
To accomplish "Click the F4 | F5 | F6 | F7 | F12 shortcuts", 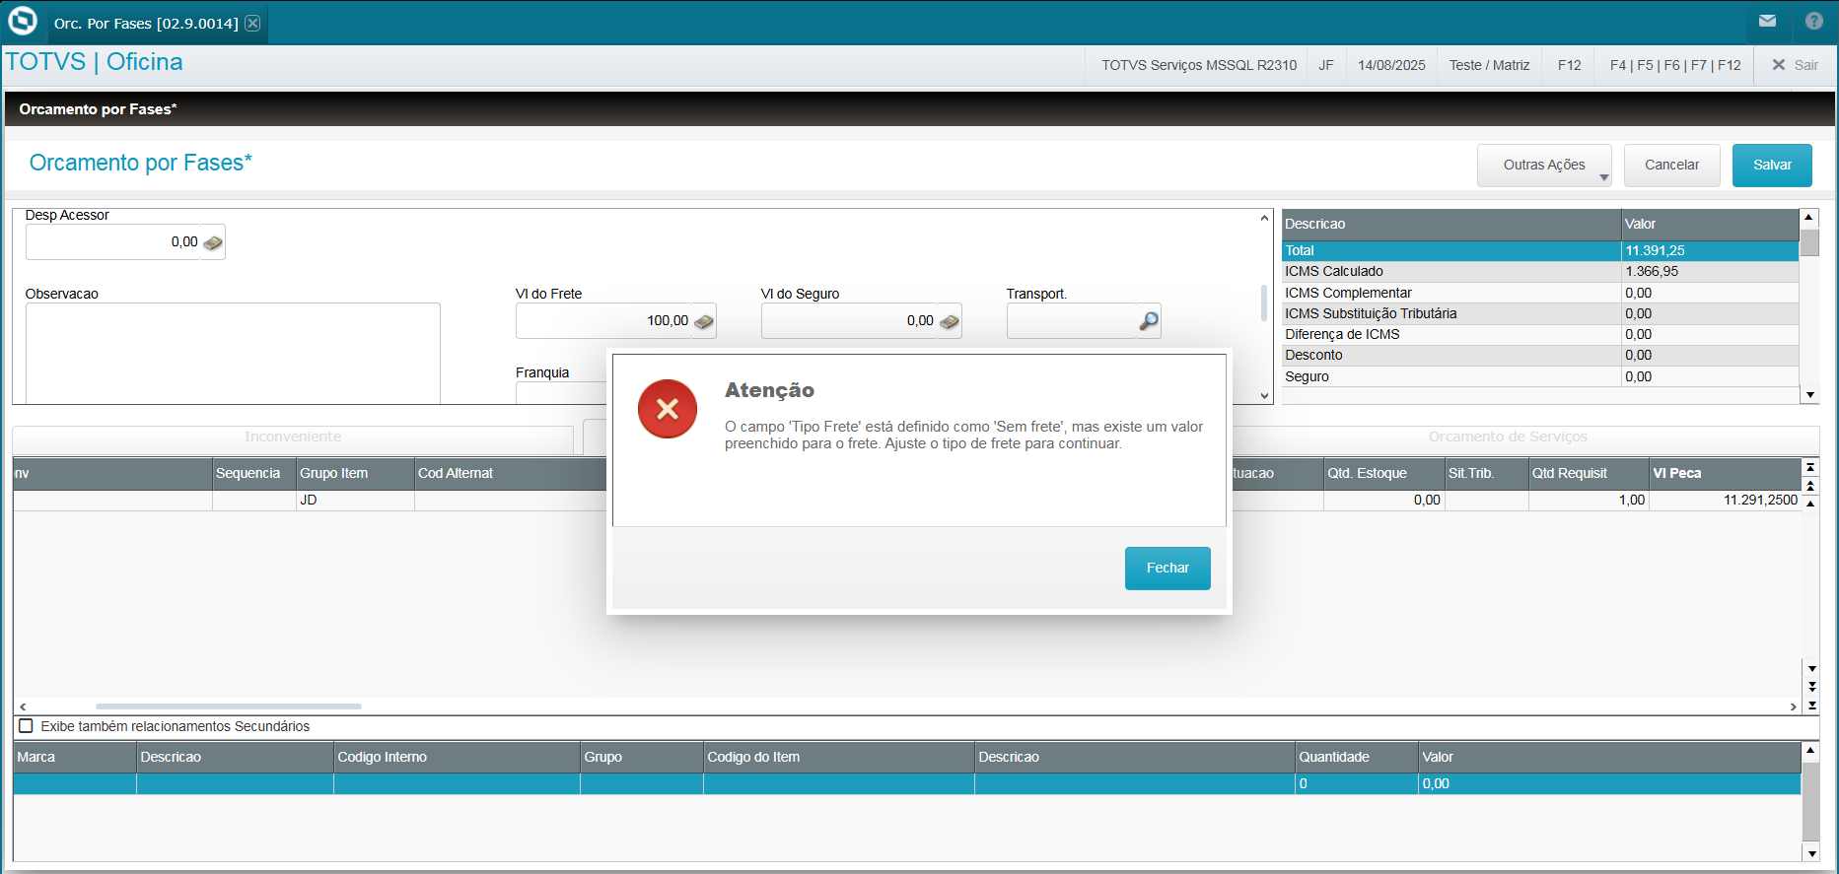I will pos(1675,65).
